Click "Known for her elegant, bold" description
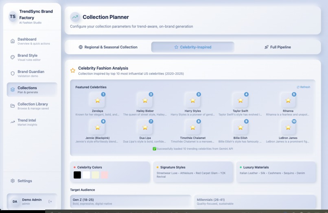Image resolution: width=328 pixels, height=213 pixels. pyautogui.click(x=97, y=114)
